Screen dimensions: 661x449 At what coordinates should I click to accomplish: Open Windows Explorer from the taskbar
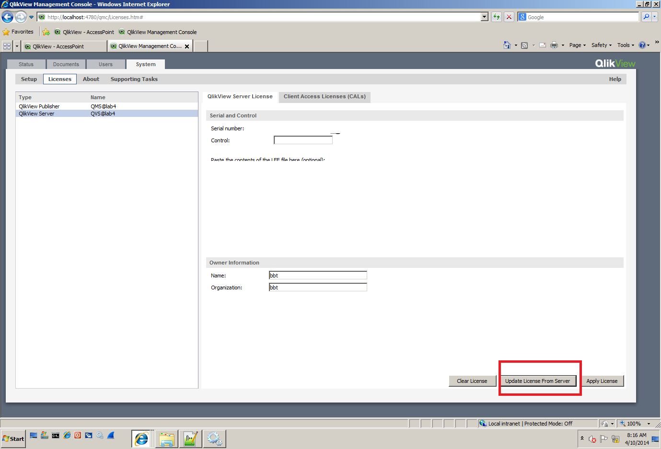click(x=166, y=439)
